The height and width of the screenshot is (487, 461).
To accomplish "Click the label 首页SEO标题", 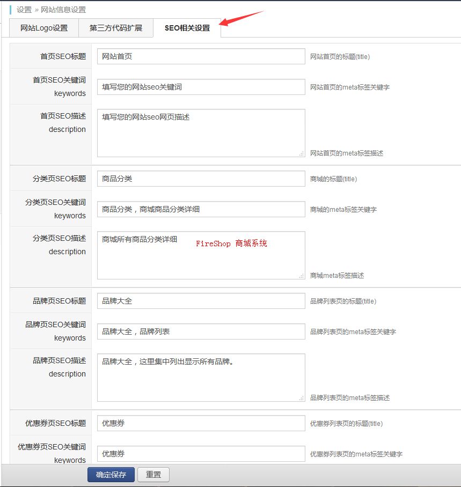I will coord(63,56).
